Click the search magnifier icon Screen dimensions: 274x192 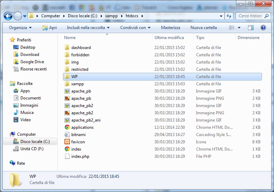266,16
